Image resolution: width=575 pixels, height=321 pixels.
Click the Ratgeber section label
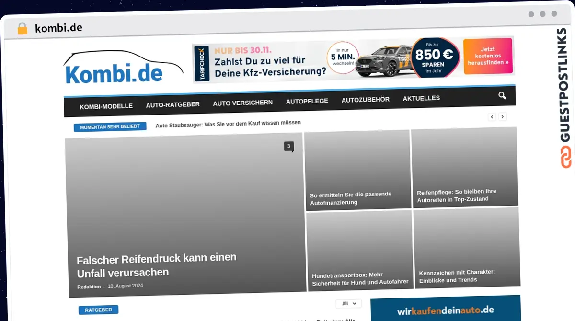point(98,310)
